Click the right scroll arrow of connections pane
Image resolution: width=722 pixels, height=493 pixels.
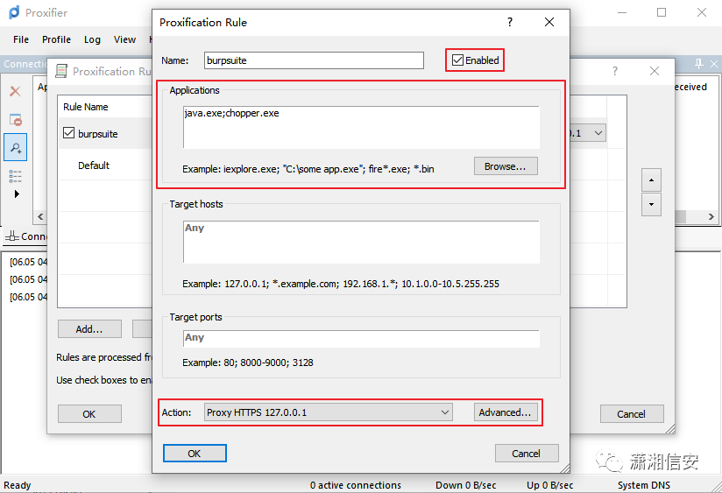[x=711, y=216]
